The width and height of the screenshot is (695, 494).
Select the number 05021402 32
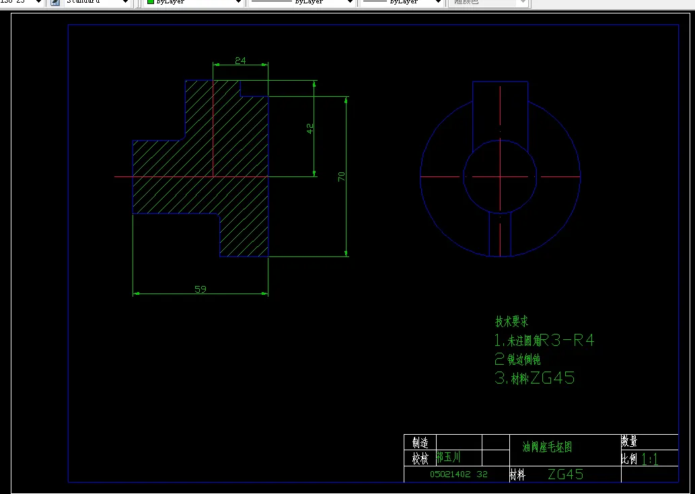[459, 474]
